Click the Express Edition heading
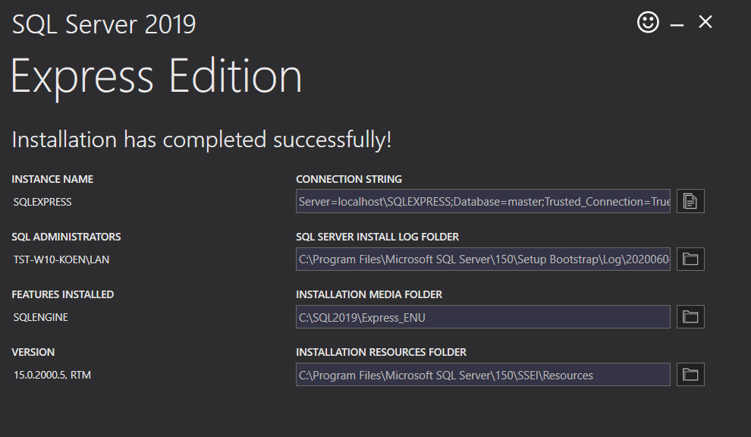Image resolution: width=751 pixels, height=437 pixels. tap(156, 77)
